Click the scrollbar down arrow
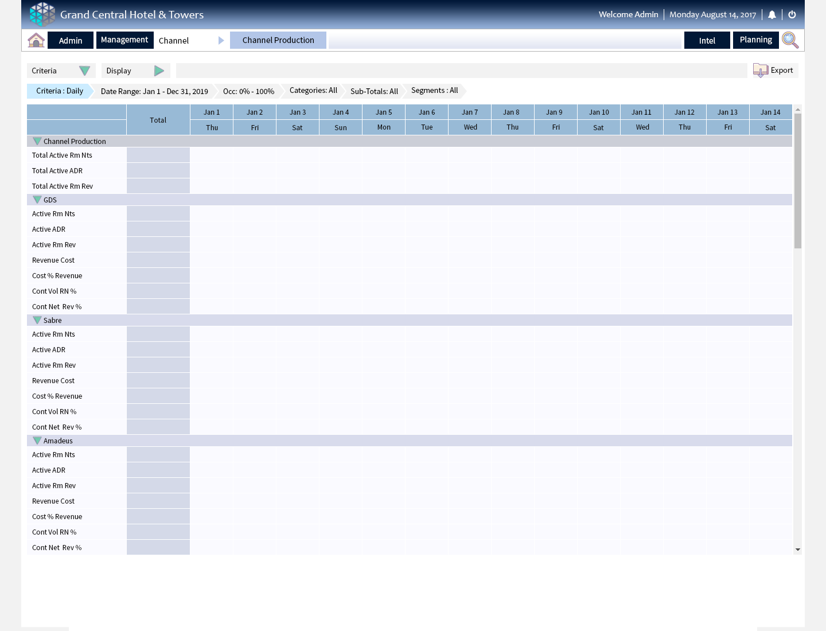826x631 pixels. [797, 550]
